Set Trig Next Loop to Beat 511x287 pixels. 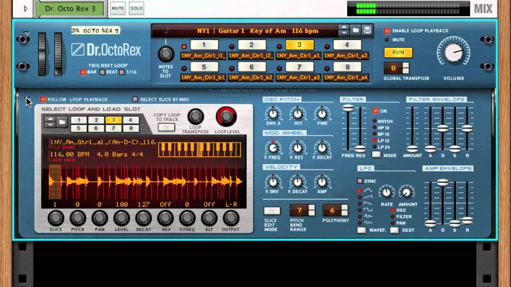tap(102, 72)
